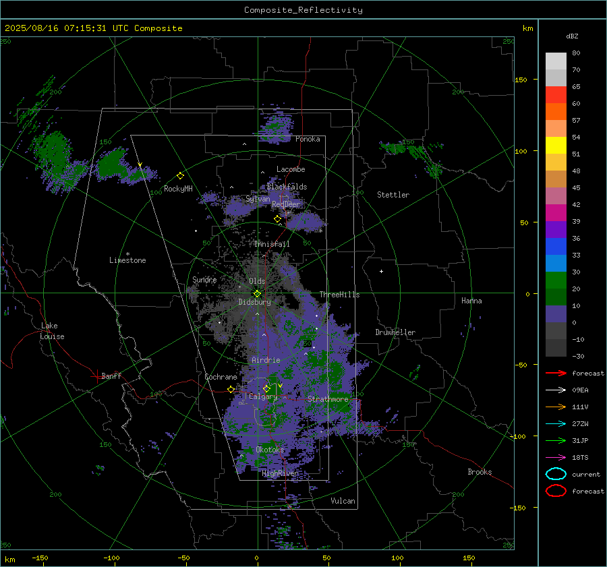Click the yellow diamond marker above Calgary label
Viewport: 607px width, 567px height.
[266, 388]
